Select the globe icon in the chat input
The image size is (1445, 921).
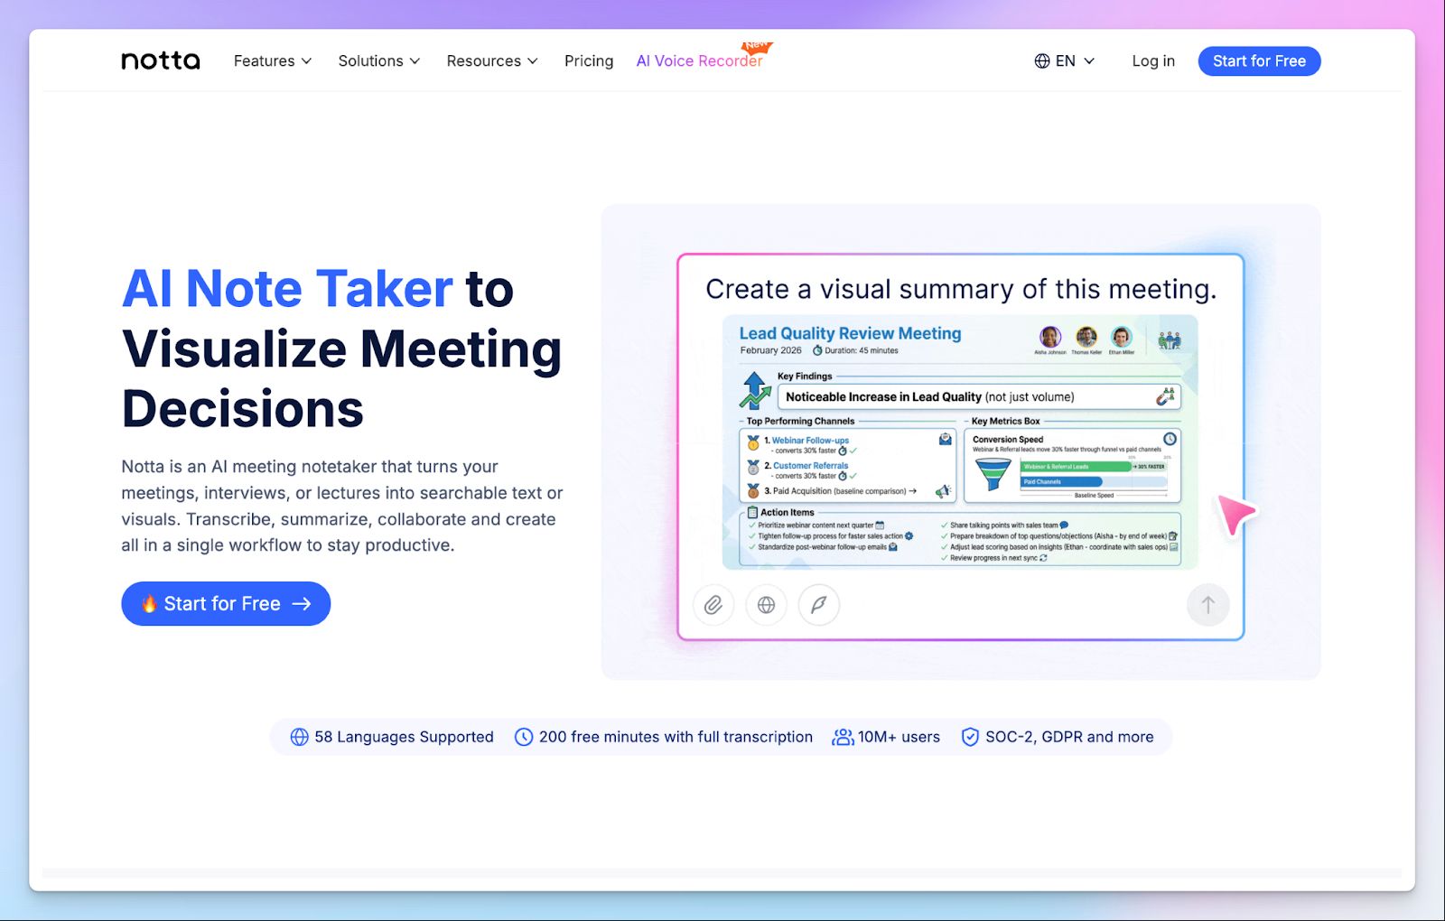[x=766, y=605]
